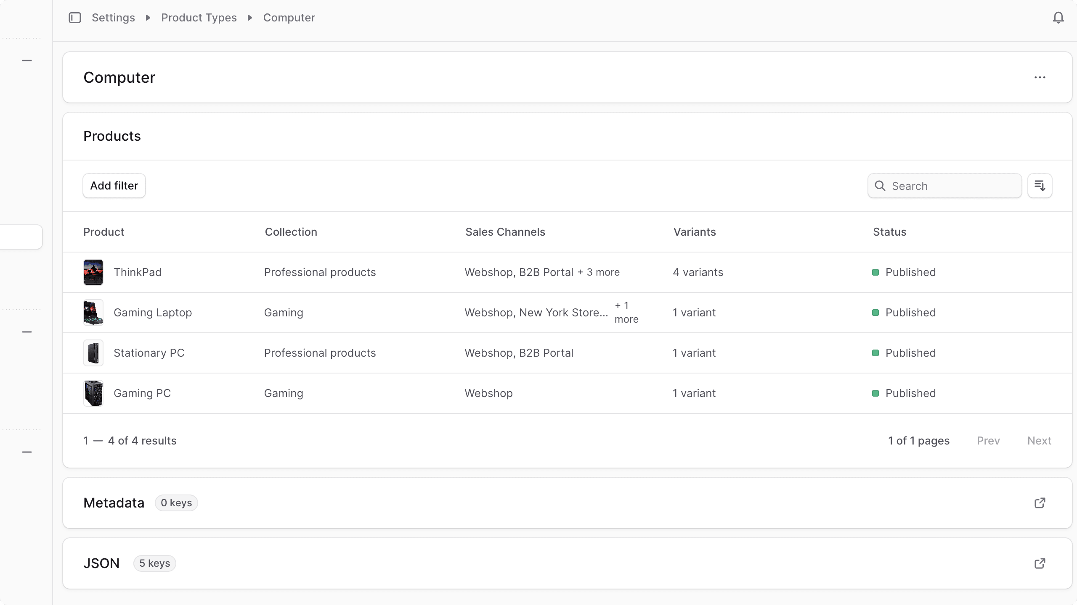Navigate to Product Types breadcrumb

click(199, 18)
